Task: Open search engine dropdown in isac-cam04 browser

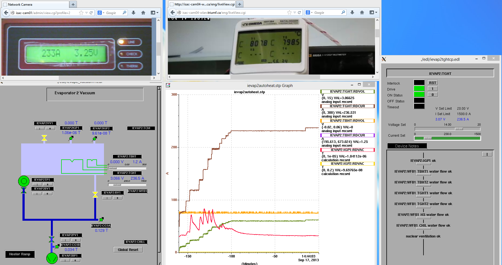Action: (309, 13)
